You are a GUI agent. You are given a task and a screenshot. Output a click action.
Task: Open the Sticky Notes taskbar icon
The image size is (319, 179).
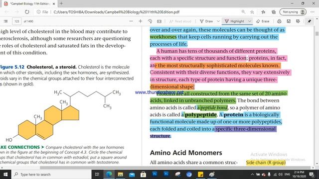tap(200, 175)
